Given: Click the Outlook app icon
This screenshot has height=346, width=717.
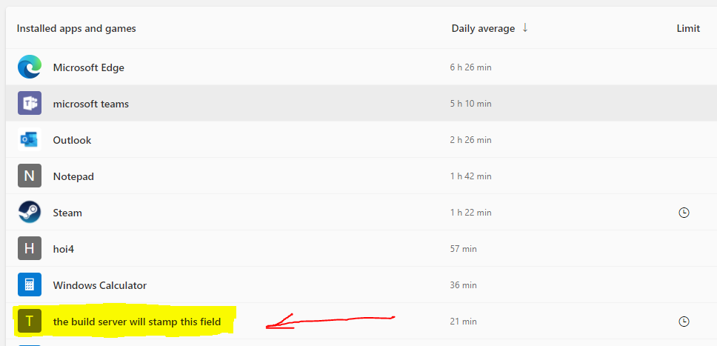Looking at the screenshot, I should [30, 139].
